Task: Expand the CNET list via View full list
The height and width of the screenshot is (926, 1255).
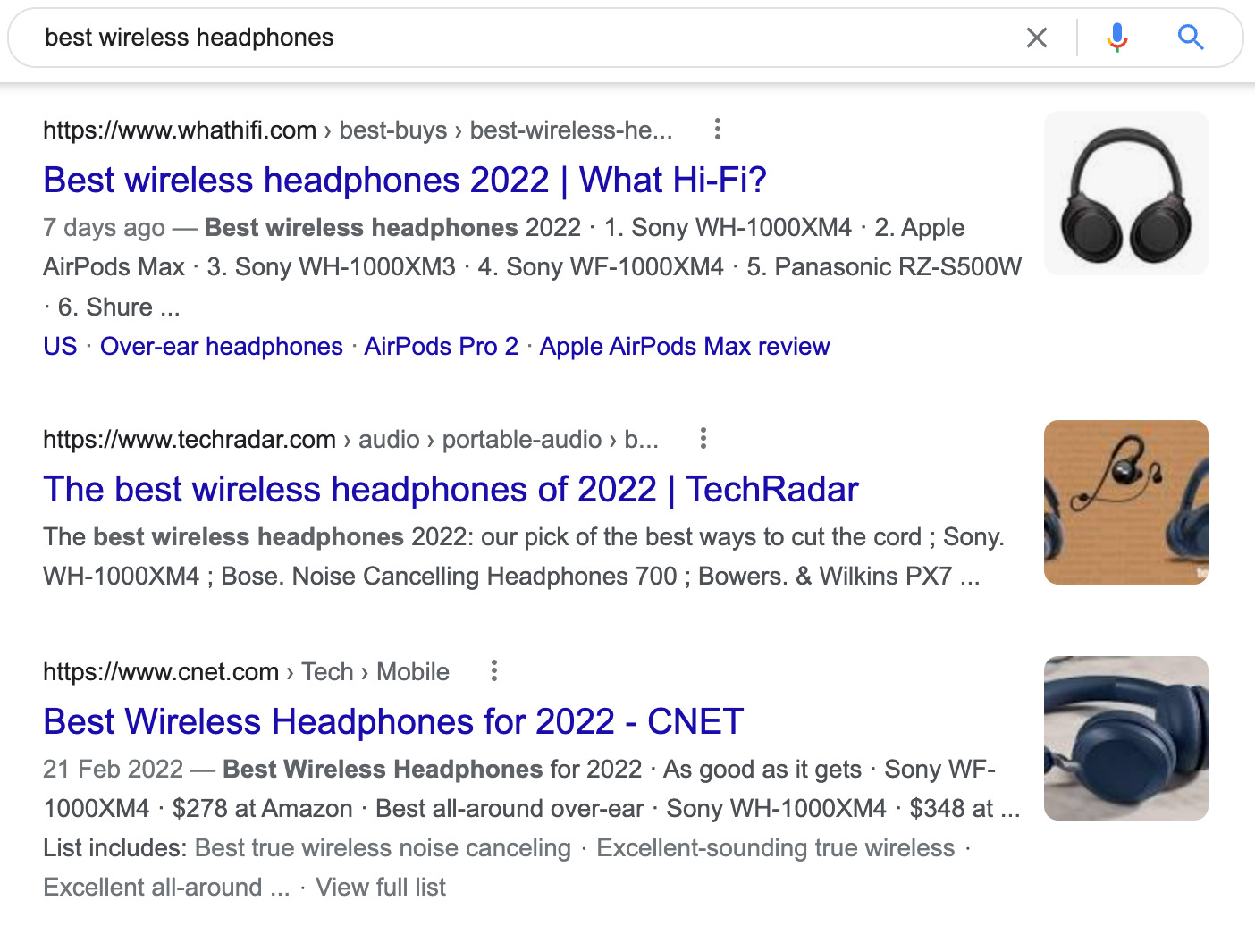Action: pos(380,887)
